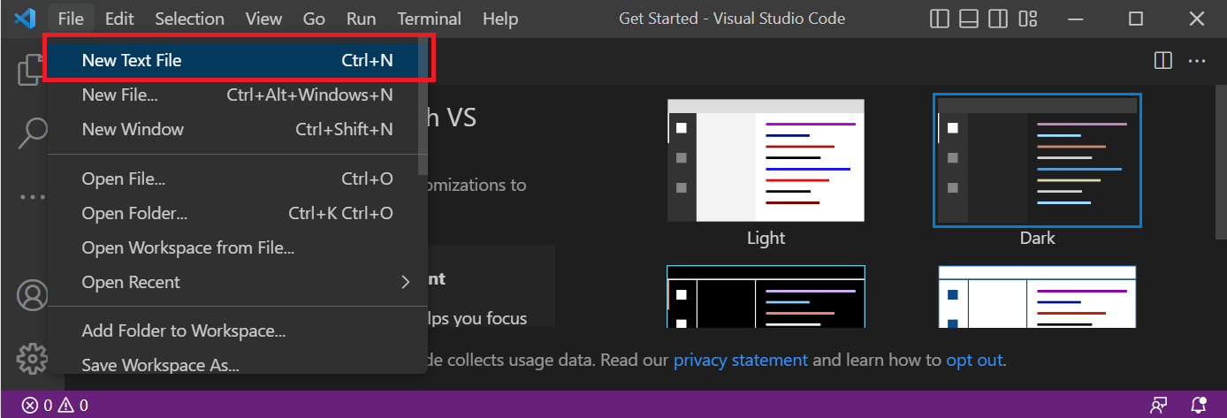The width and height of the screenshot is (1227, 418).
Task: Choose Open Folder... menu entry
Action: [x=238, y=213]
